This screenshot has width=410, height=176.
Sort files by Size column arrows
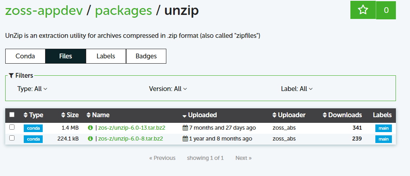[x=63, y=115]
